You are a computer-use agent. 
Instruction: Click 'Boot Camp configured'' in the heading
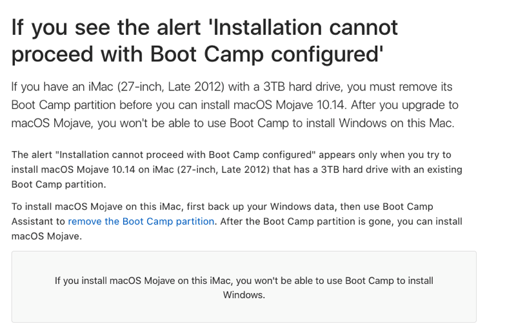pos(266,54)
